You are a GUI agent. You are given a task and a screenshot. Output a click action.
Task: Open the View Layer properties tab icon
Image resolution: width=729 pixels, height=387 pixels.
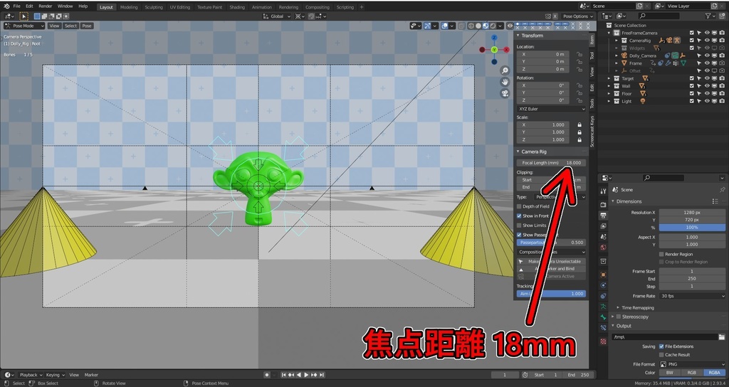pyautogui.click(x=603, y=226)
